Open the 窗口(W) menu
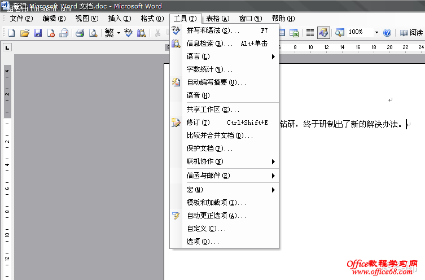Image resolution: width=425 pixels, height=280 pixels. tap(251, 19)
